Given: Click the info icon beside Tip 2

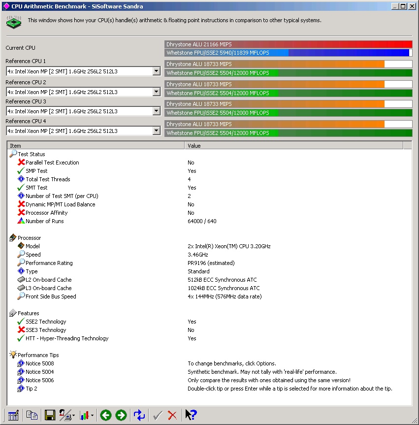Looking at the screenshot, I should pos(21,389).
